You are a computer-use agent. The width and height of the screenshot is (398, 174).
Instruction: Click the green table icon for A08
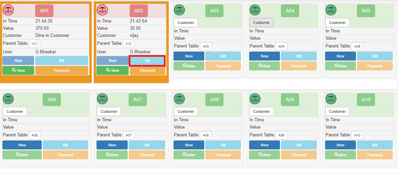[x=179, y=99]
